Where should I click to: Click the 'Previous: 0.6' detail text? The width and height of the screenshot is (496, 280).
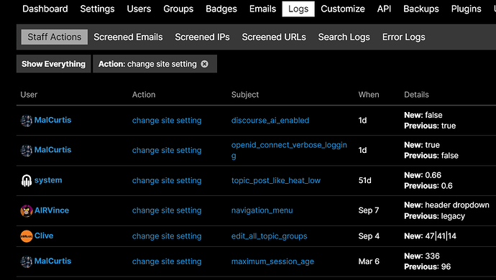coord(428,186)
